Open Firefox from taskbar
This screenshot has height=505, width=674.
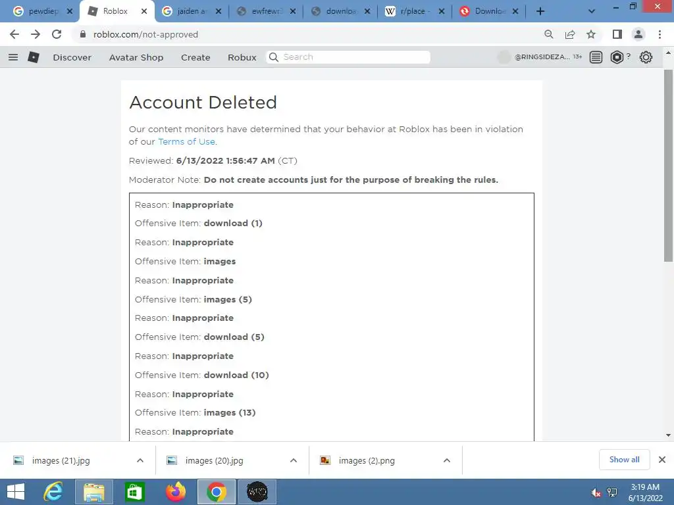175,492
